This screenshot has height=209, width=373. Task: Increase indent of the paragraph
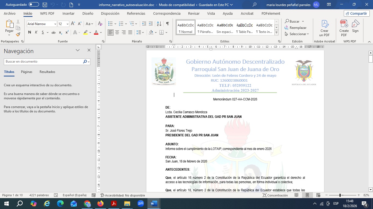[151, 24]
